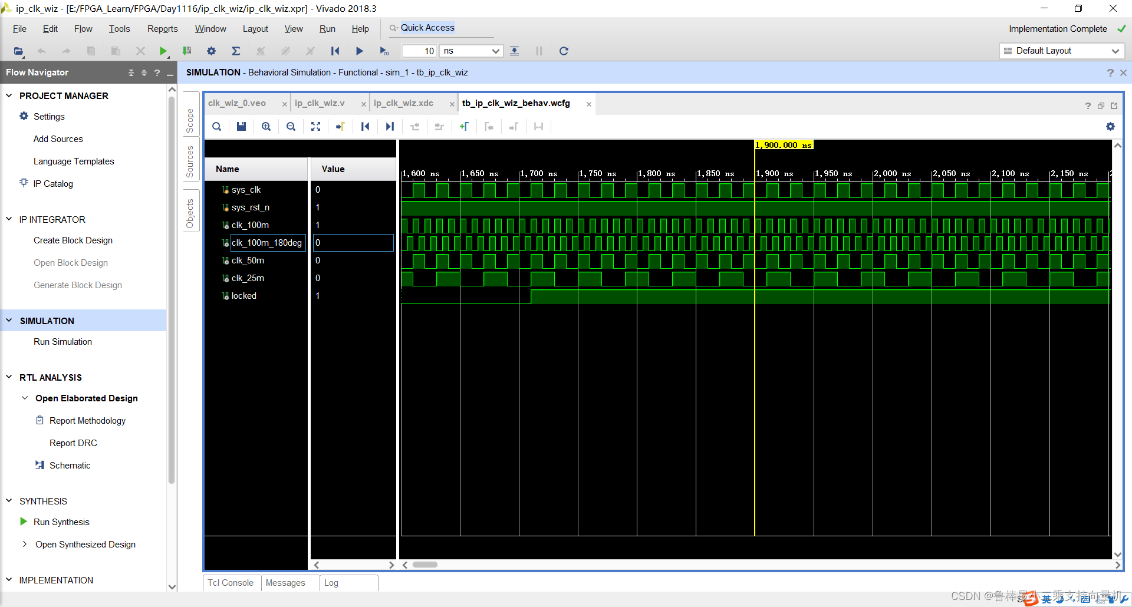Open the Tools menu
Screen dimensions: 1132x607
pyautogui.click(x=119, y=29)
